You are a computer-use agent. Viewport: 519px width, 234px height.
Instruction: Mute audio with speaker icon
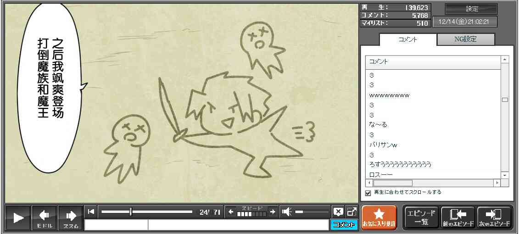[x=287, y=212]
